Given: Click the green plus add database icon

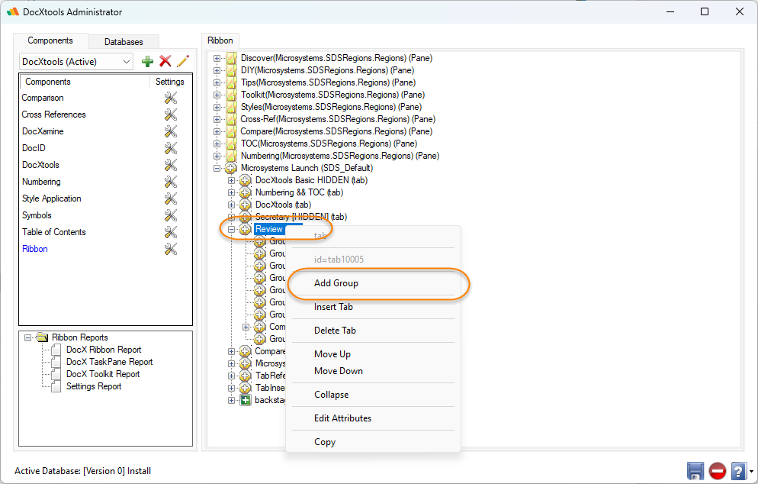Looking at the screenshot, I should pos(147,62).
